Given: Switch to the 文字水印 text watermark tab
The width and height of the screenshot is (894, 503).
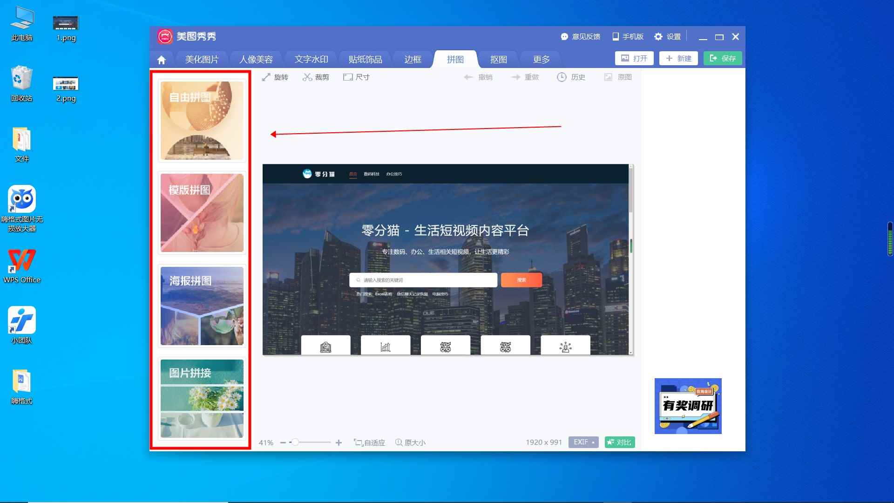Looking at the screenshot, I should [311, 59].
